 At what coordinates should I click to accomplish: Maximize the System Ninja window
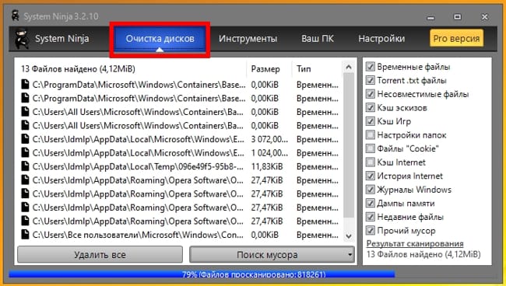[457, 17]
